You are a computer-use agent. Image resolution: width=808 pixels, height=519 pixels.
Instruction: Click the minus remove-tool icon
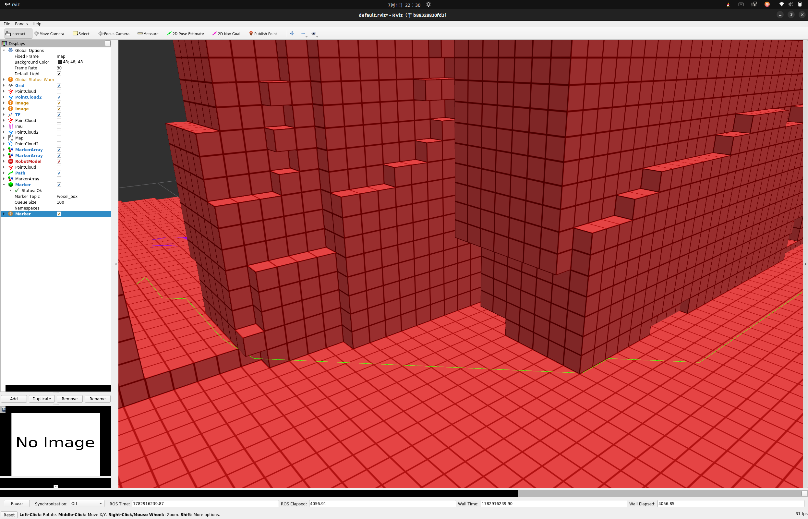303,33
